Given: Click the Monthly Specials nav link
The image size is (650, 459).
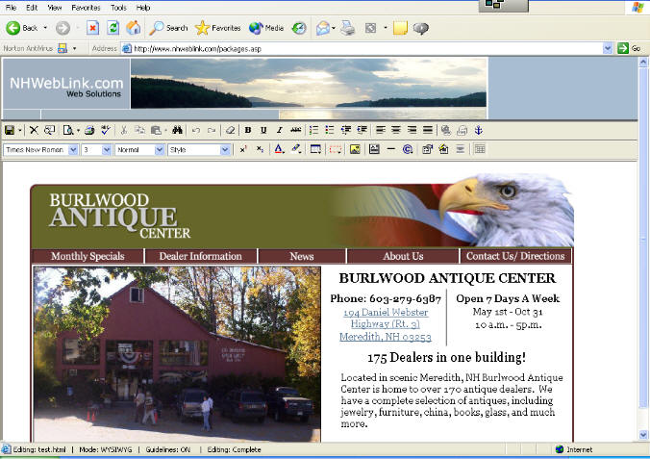Looking at the screenshot, I should tap(87, 256).
